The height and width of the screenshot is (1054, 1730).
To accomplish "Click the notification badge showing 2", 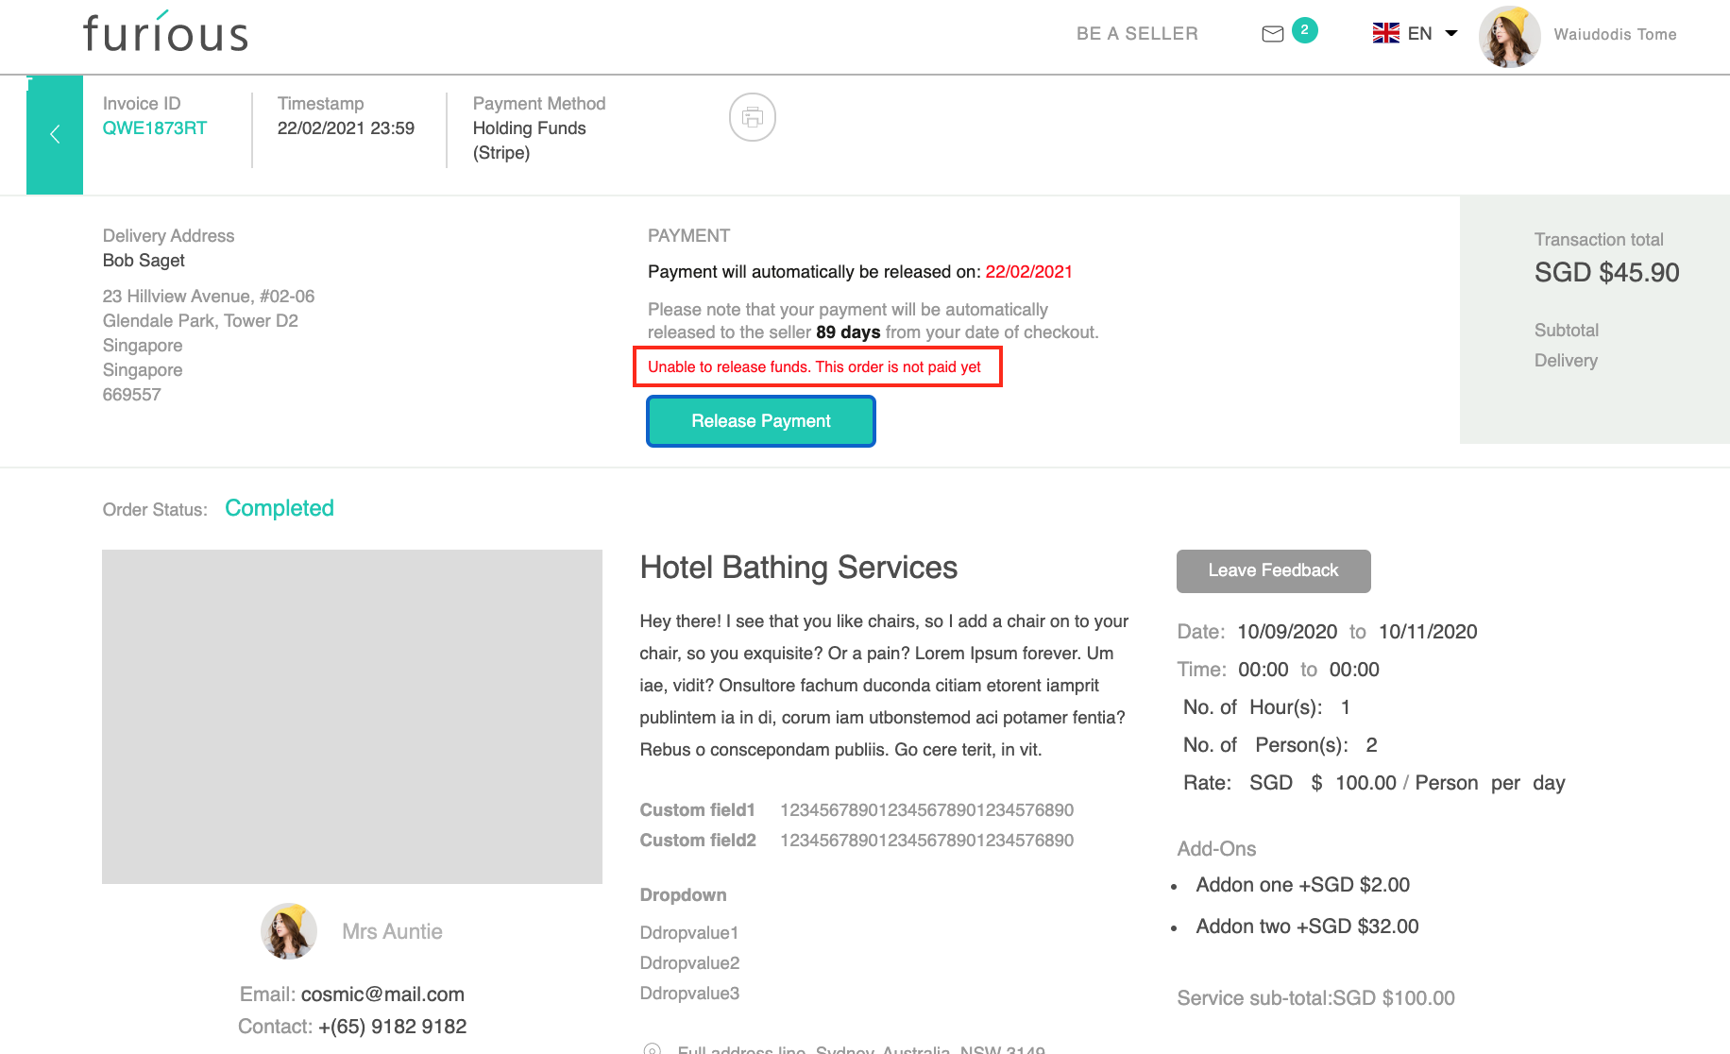I will click(1304, 30).
